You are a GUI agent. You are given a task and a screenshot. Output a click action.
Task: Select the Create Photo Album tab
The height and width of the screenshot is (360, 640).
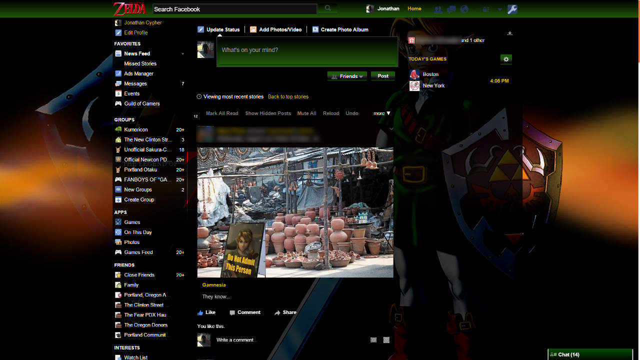tap(340, 29)
